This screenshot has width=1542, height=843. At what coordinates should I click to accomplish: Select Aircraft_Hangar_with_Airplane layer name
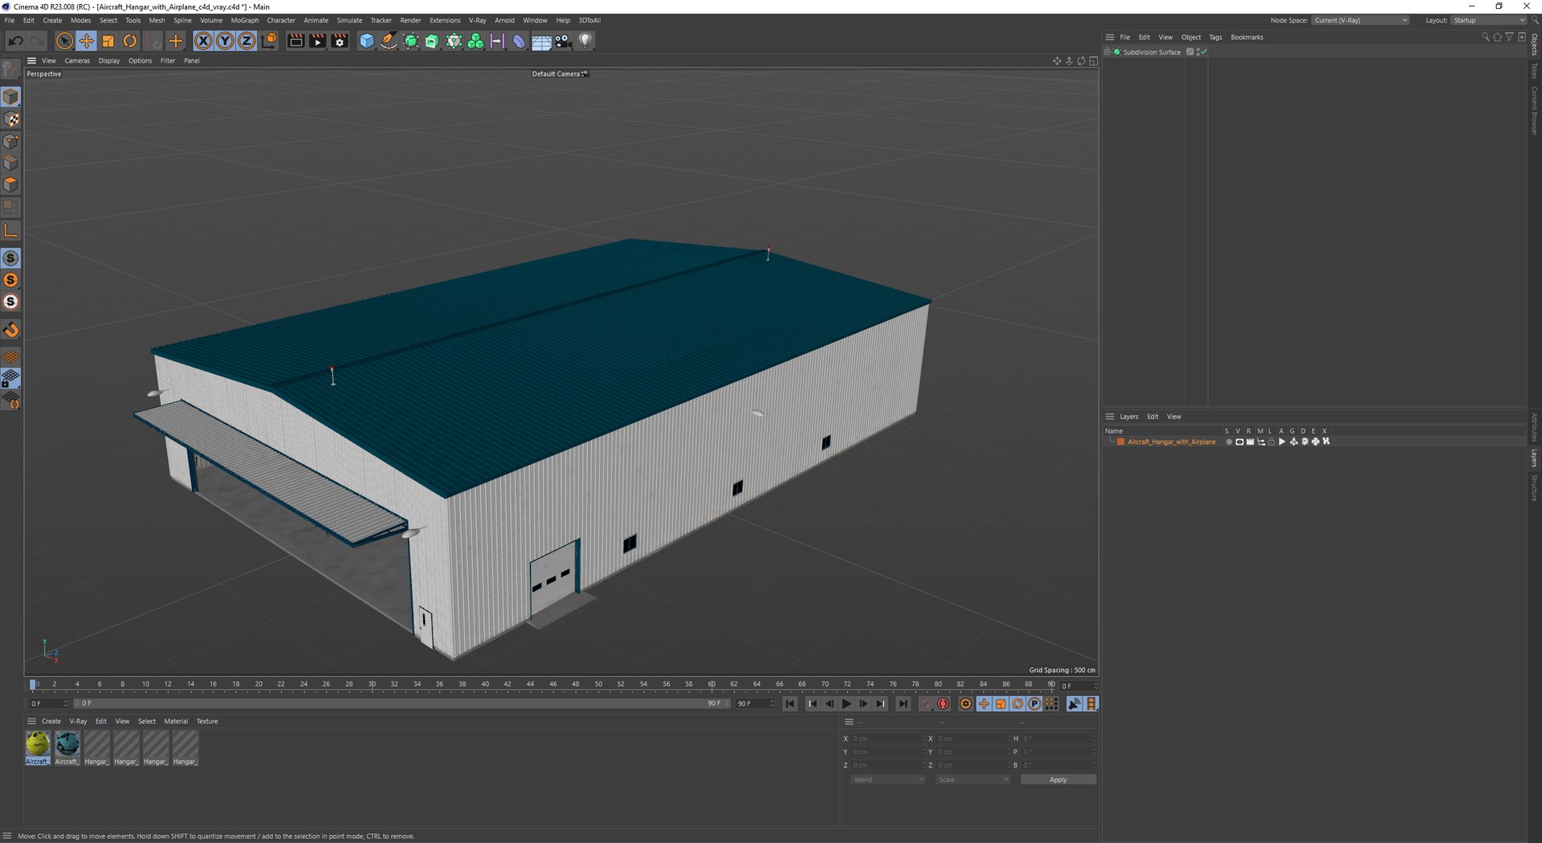tap(1171, 442)
